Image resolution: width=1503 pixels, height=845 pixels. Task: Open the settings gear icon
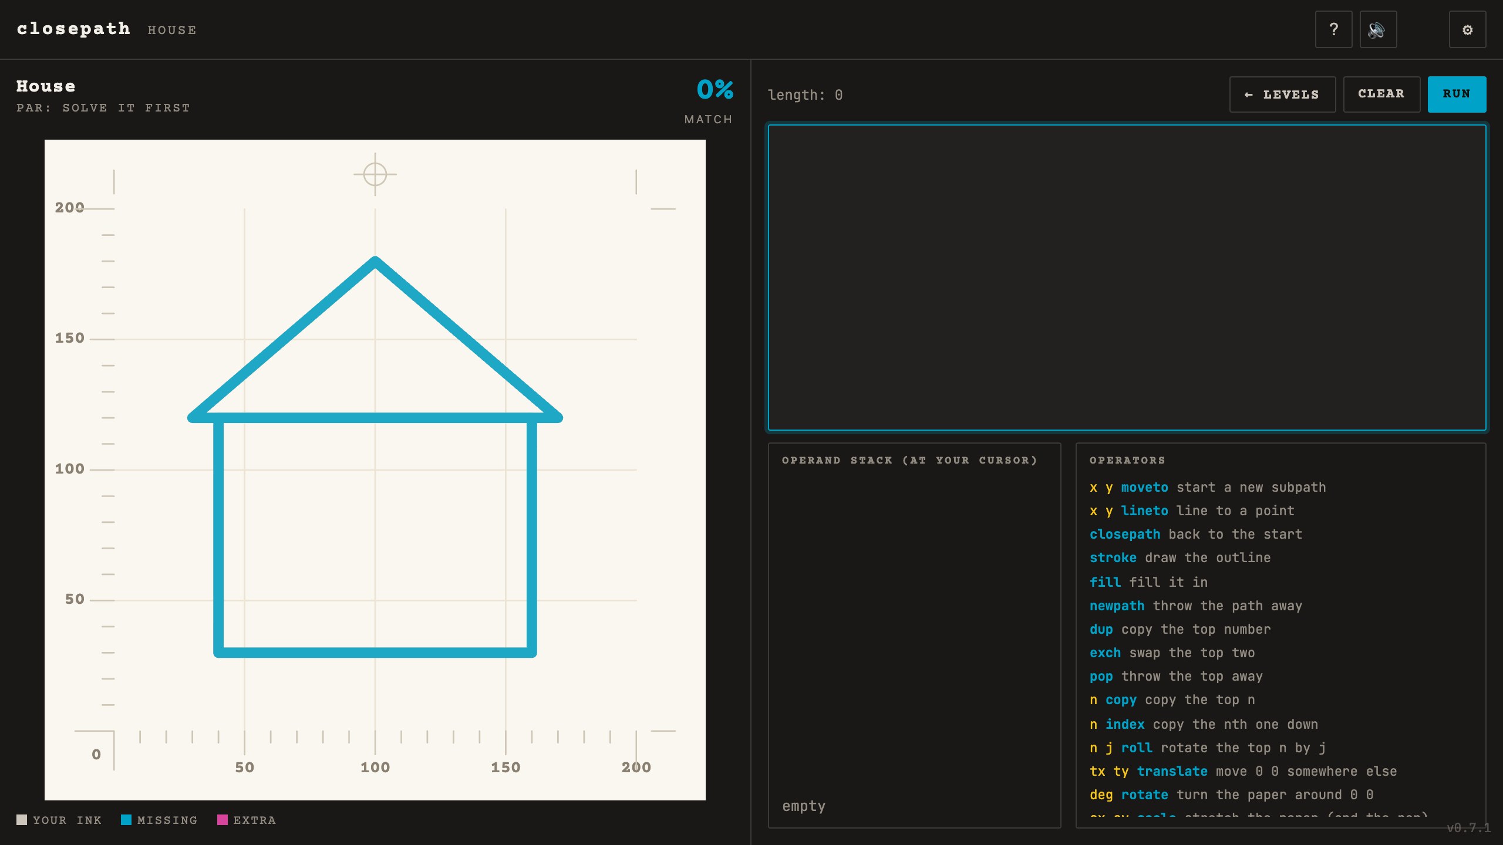click(x=1467, y=29)
